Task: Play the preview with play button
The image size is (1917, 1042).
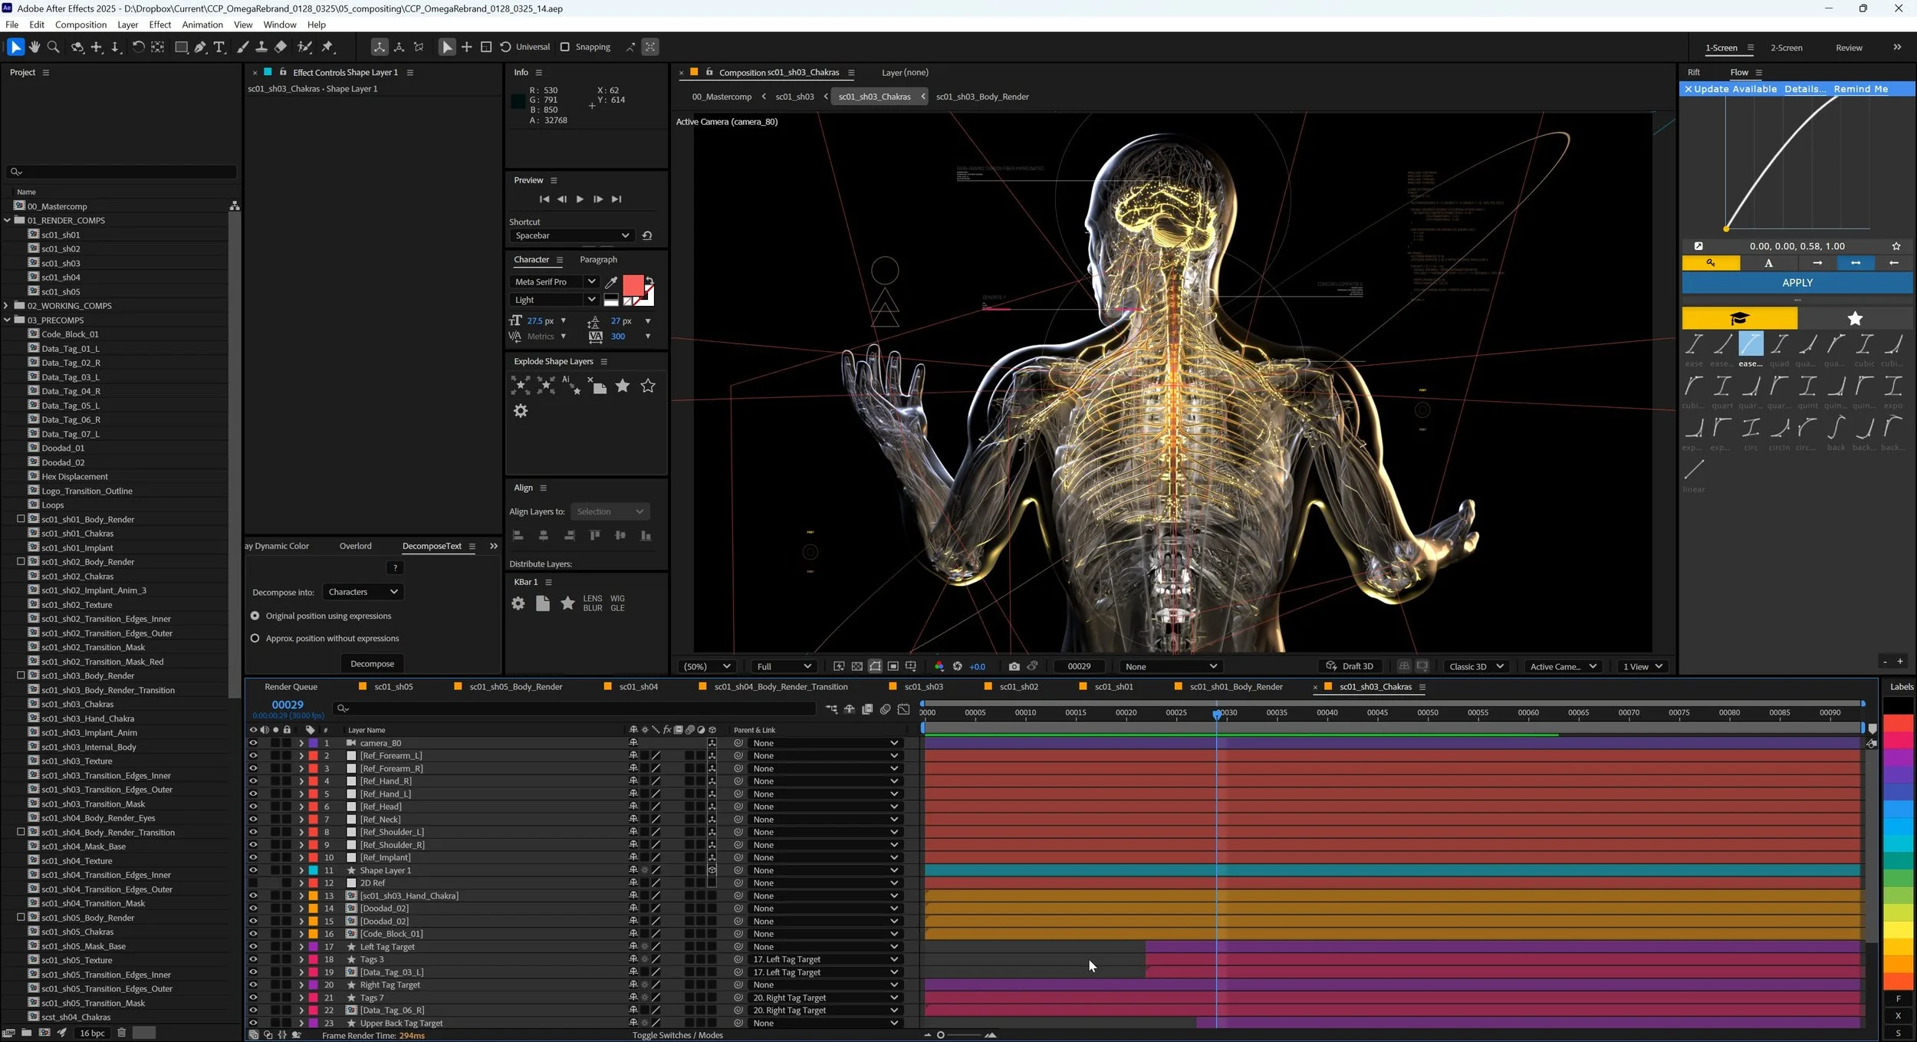Action: (x=580, y=199)
